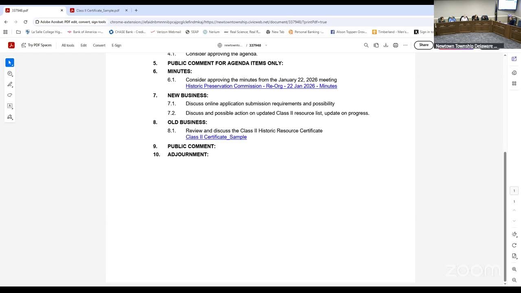Open the Personal Banking bookmark
Viewport: 521px width, 293px height.
pos(306,32)
